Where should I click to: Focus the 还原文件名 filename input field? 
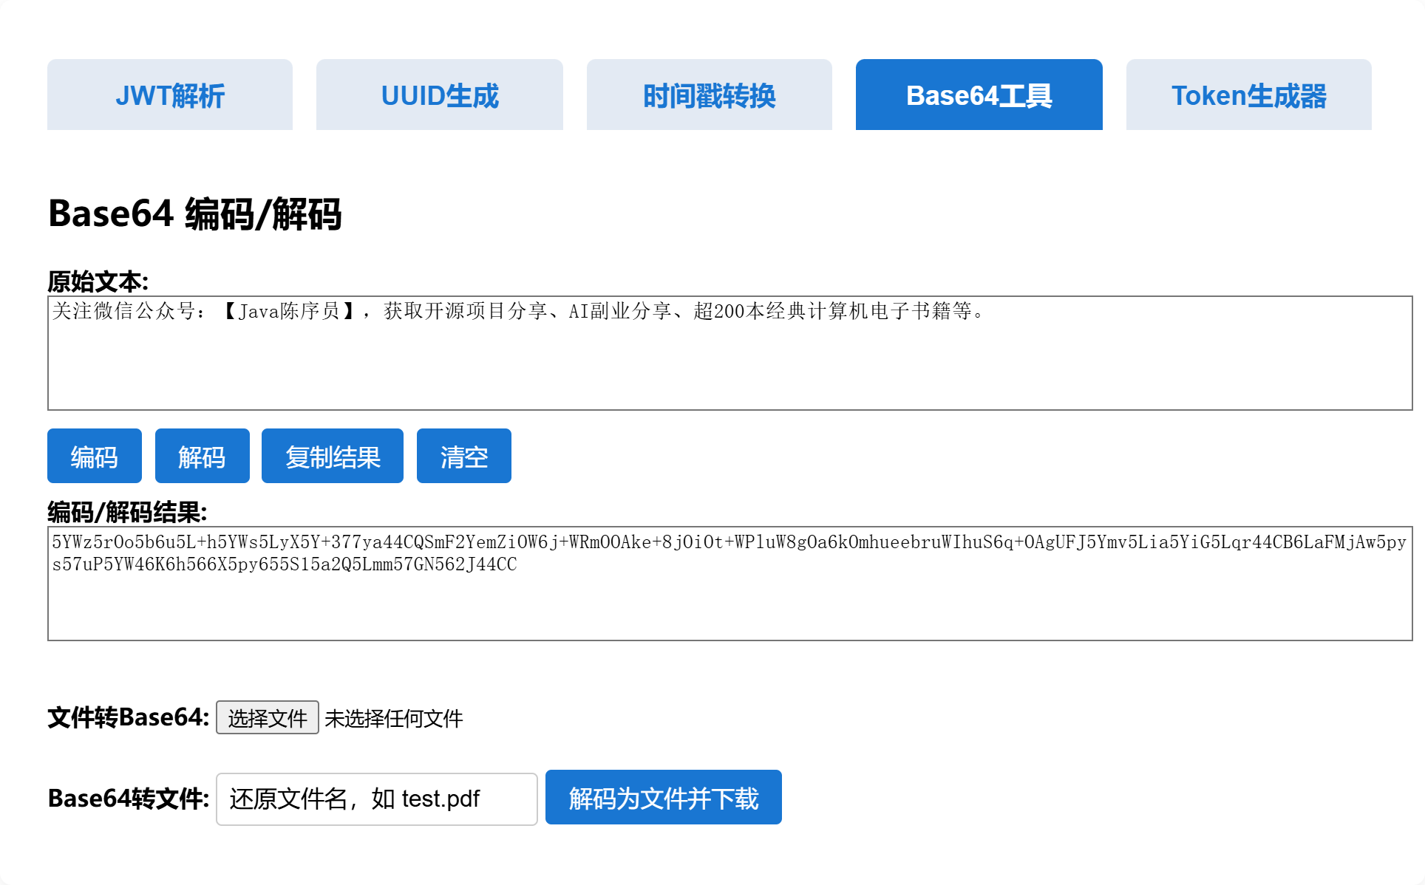[376, 799]
